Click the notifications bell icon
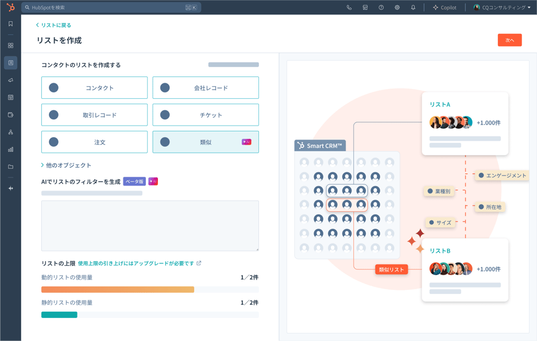The image size is (537, 341). (x=413, y=7)
